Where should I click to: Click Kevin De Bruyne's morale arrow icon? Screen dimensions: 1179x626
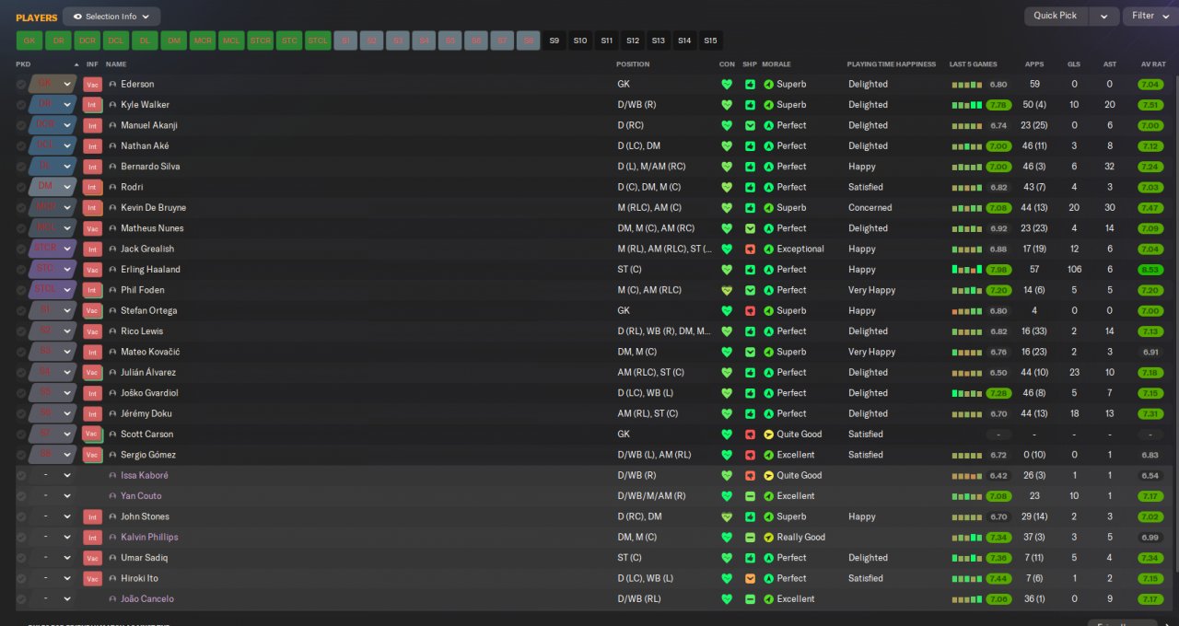coord(768,208)
